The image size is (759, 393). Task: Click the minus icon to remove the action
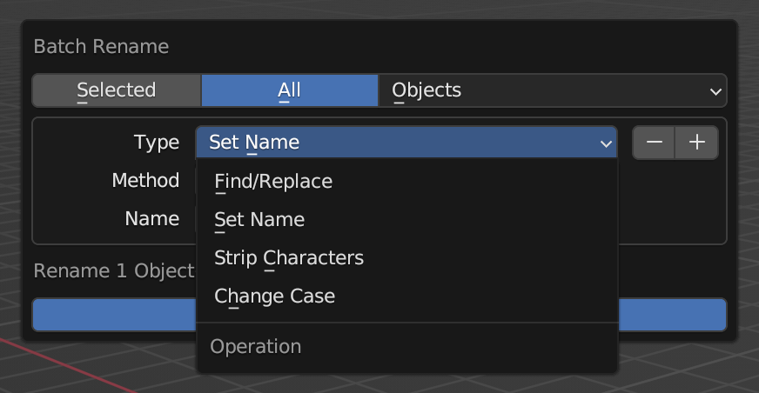(x=654, y=143)
